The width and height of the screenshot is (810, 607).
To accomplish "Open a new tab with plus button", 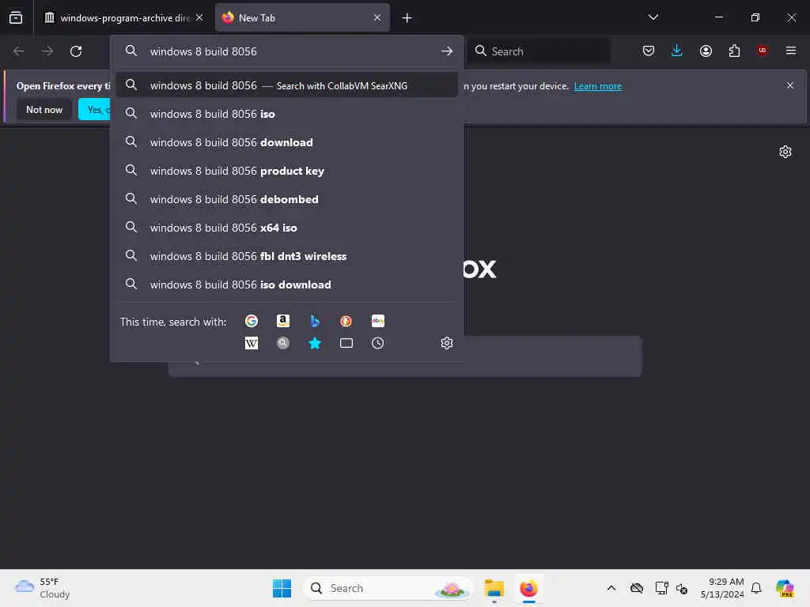I will point(407,18).
